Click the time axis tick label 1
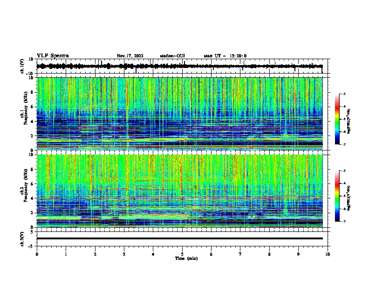This screenshot has width=369, height=285. (x=66, y=254)
